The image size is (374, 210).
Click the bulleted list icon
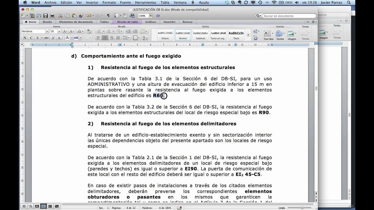click(x=98, y=31)
